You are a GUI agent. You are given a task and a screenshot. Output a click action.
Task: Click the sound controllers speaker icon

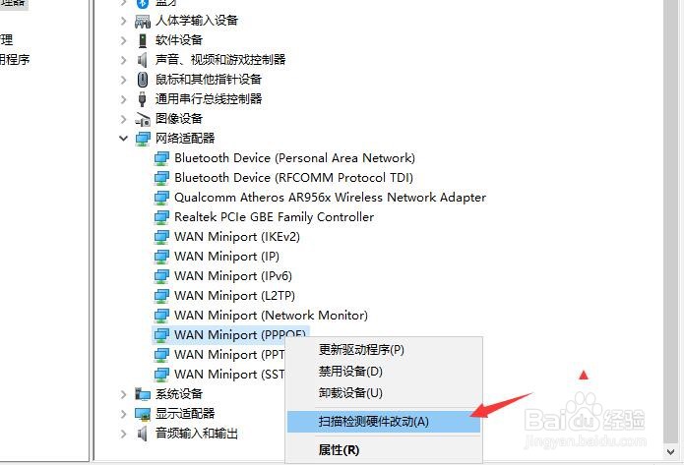pos(142,60)
